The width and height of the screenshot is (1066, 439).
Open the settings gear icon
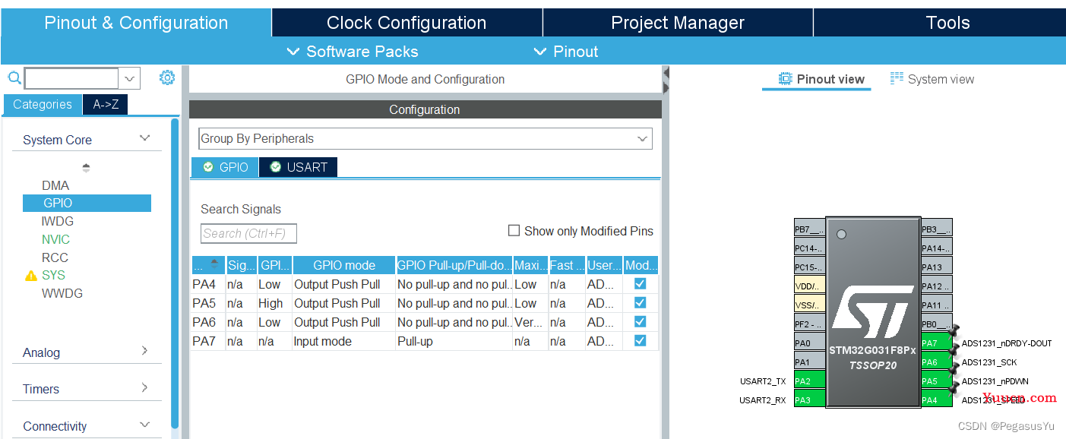tap(167, 77)
